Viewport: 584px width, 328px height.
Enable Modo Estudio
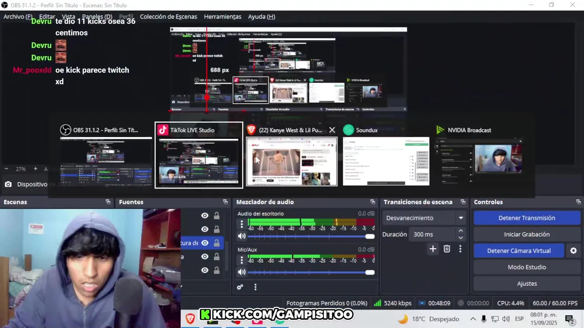coord(527,267)
